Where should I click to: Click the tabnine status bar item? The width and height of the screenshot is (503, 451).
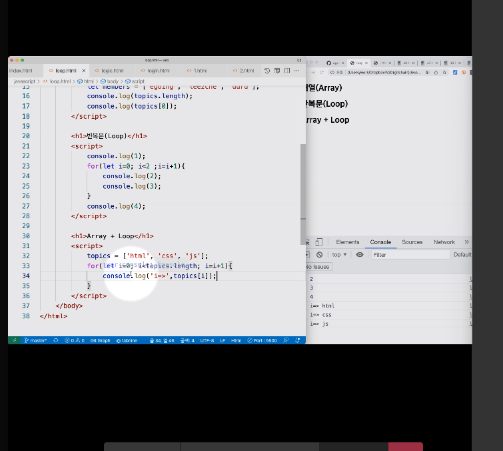(x=127, y=340)
